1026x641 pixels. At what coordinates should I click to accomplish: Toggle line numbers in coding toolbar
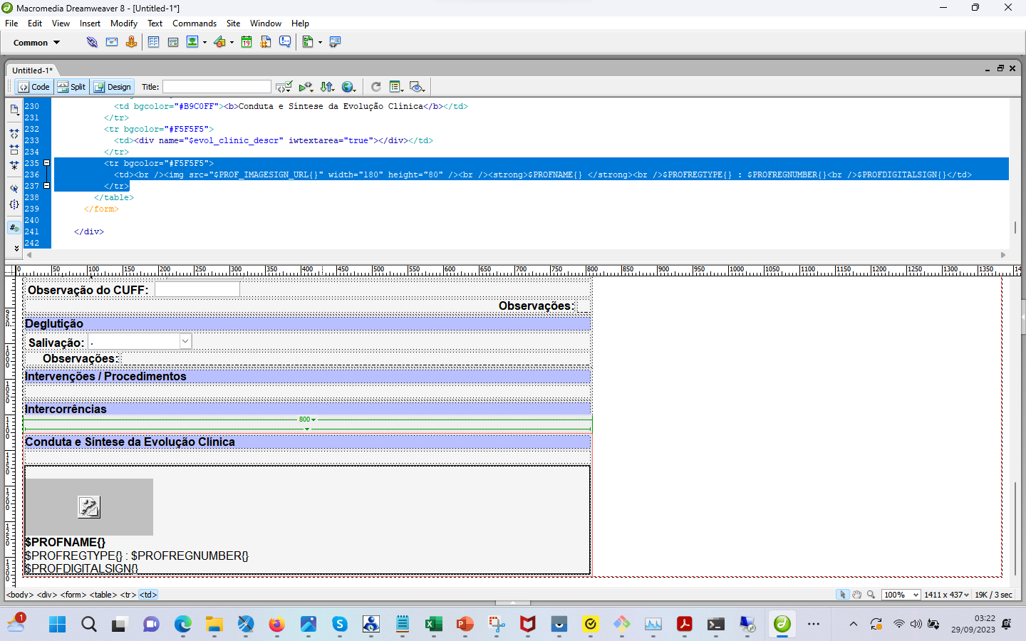(x=14, y=228)
